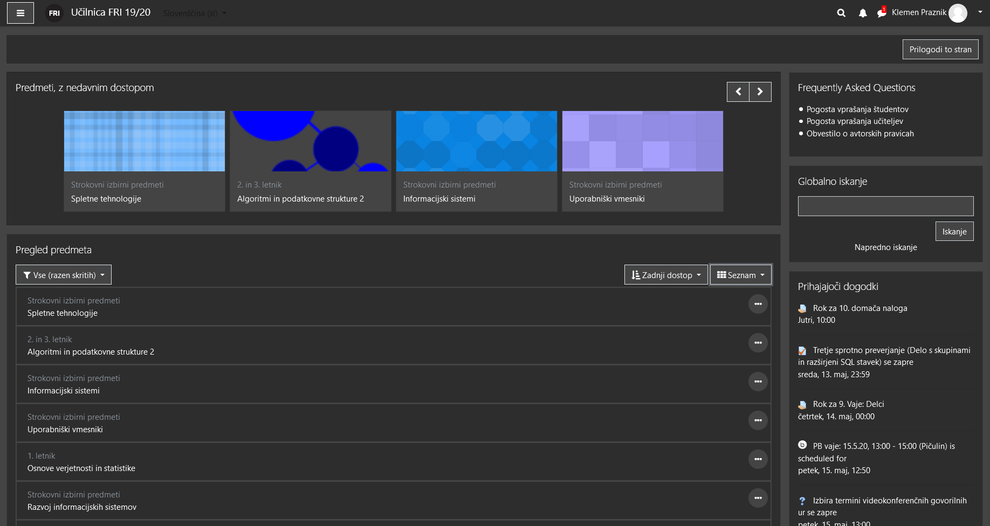Open Obvestilo o avtorskih pravicah link
Viewport: 990px width, 526px height.
click(x=860, y=134)
